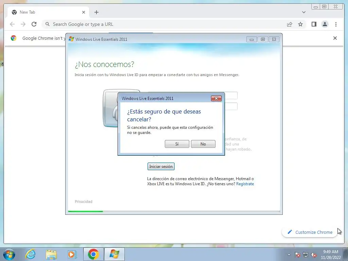Dismiss the Chrome default browser infobar
Screen dimensions: 348x261
pos(335,38)
